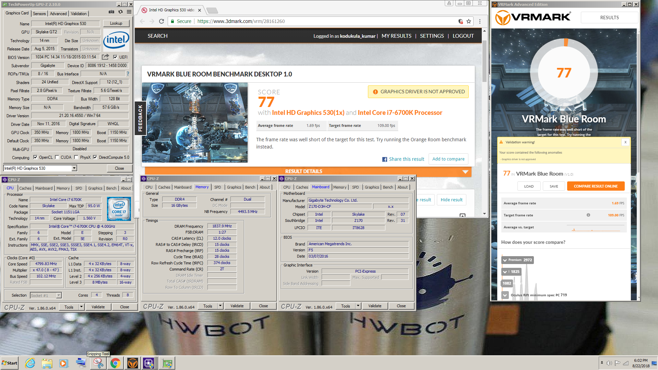Open Tools dropdown arrow in left CPU-Z window
The image size is (658, 370).
coord(81,307)
